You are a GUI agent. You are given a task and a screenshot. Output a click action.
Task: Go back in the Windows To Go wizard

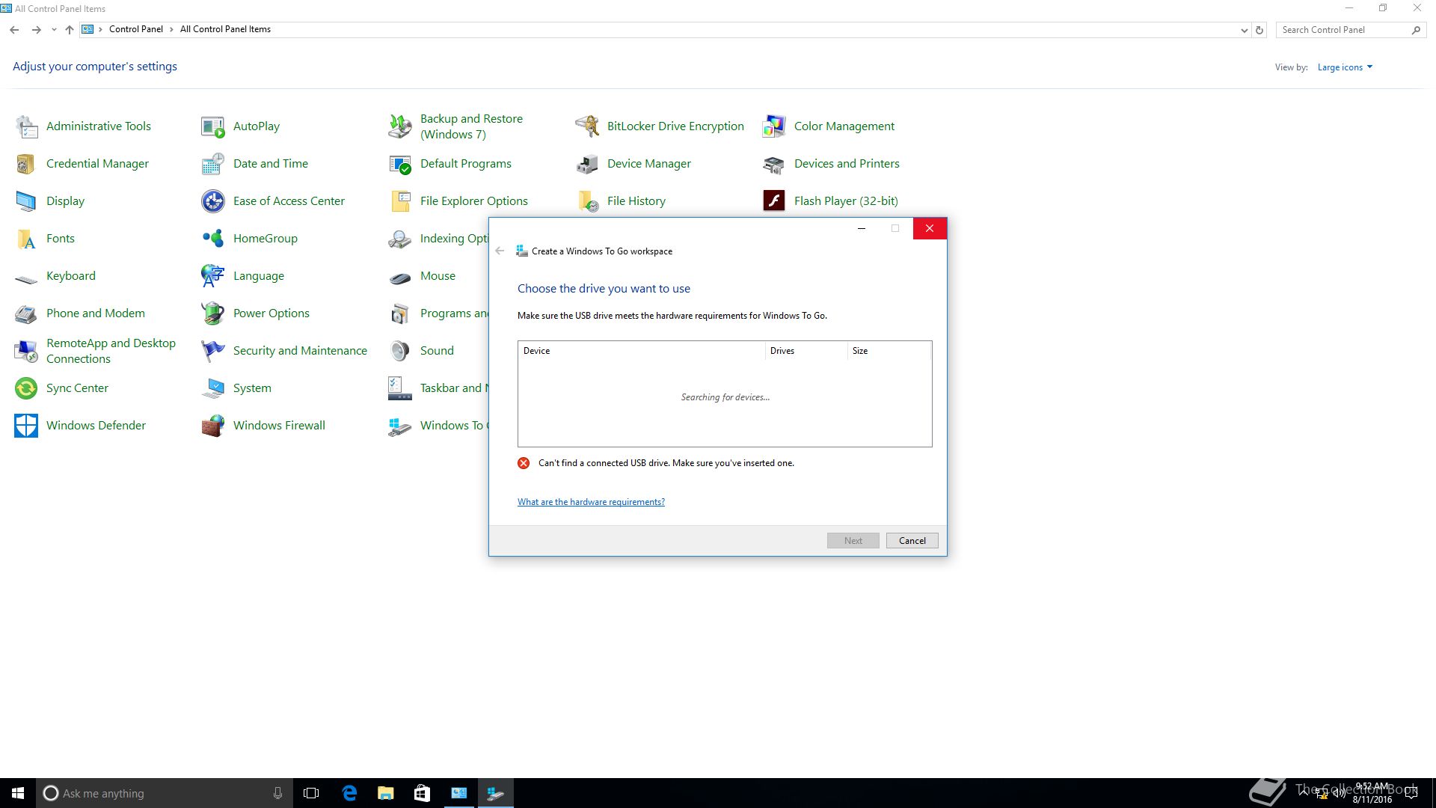[x=500, y=251]
